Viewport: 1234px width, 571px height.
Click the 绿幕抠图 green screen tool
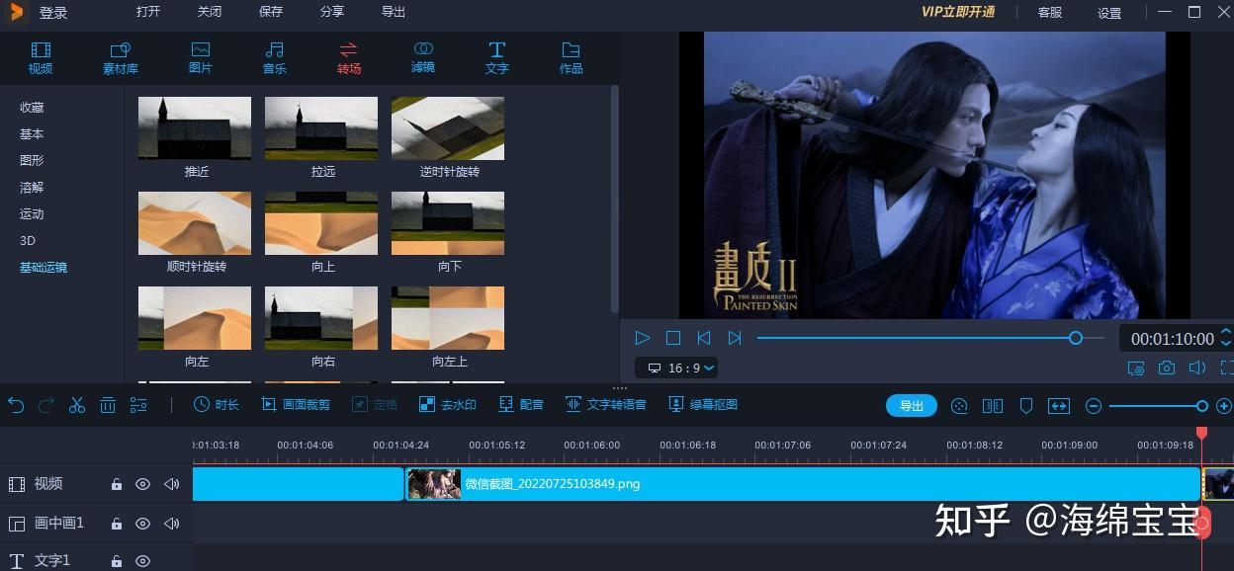[703, 404]
